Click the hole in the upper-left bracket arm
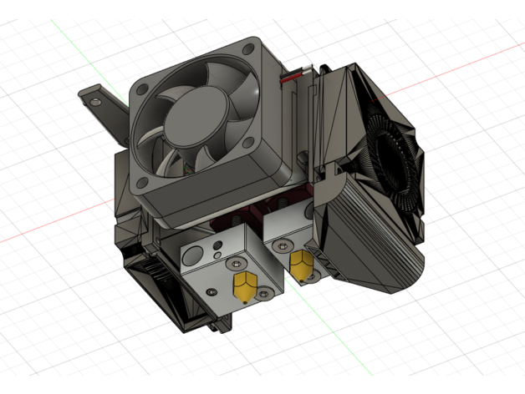Screen dimensions: 525x394 98,100
